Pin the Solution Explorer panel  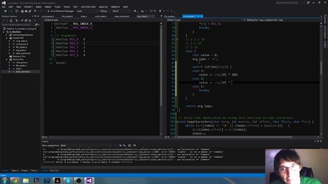click(x=35, y=16)
